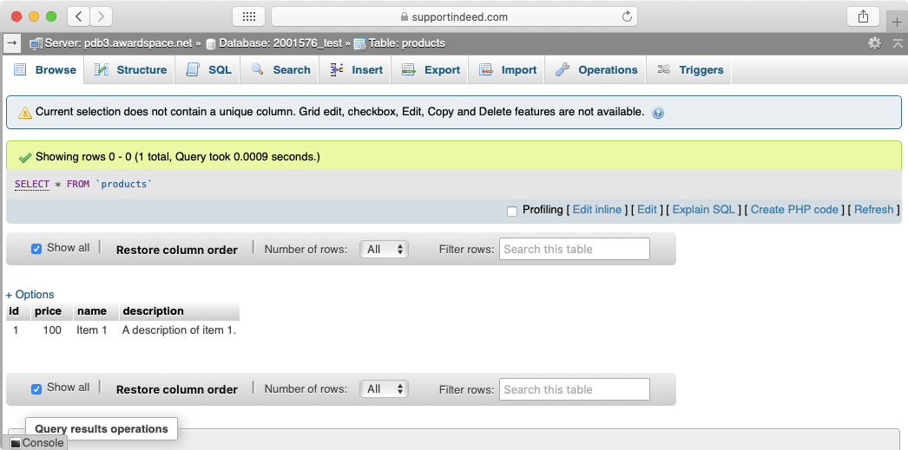The height and width of the screenshot is (450, 908).
Task: Open the top Number of rows dropdown
Action: point(385,249)
